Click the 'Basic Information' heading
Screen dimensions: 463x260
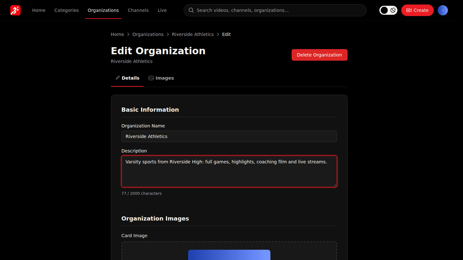(150, 110)
